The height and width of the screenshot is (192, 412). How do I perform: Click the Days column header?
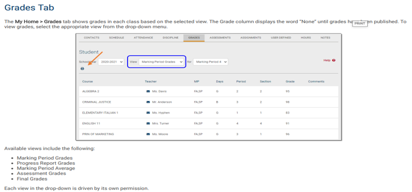220,82
